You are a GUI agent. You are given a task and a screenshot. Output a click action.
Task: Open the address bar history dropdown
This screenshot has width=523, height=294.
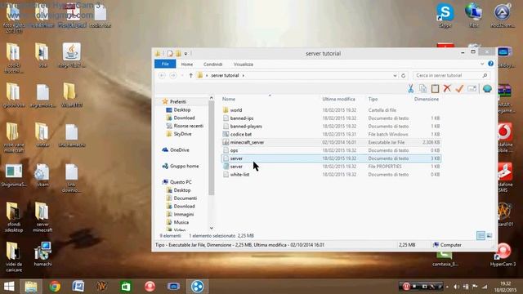pyautogui.click(x=395, y=76)
